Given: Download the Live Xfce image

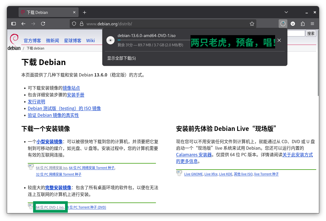Looking at the screenshot, I should coord(211,174).
